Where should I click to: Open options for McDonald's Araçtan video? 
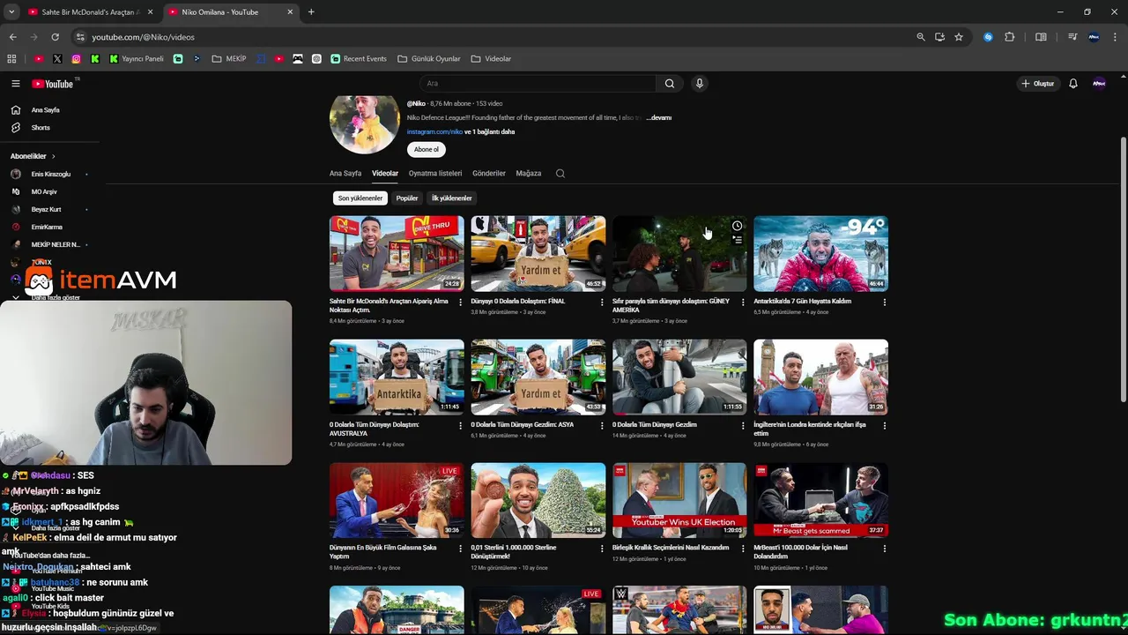tap(460, 303)
